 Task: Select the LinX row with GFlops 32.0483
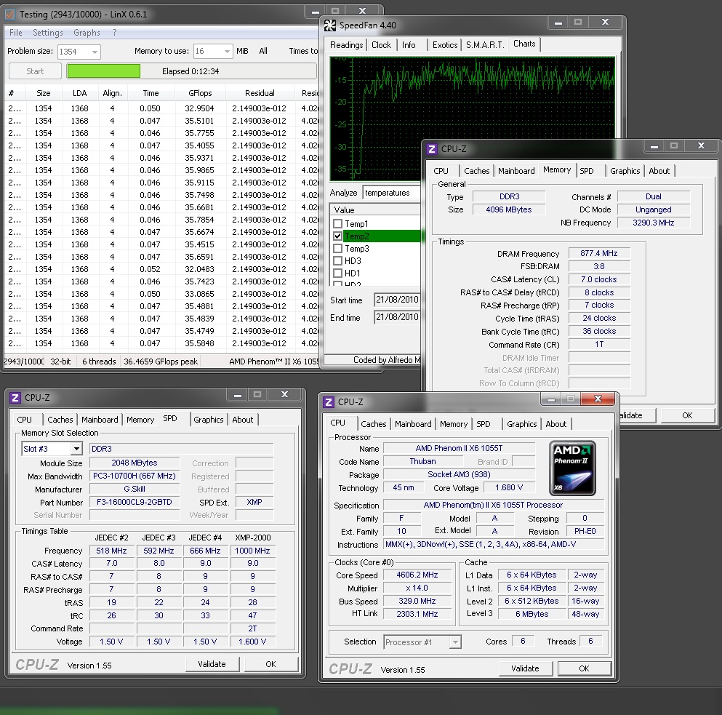(x=161, y=269)
